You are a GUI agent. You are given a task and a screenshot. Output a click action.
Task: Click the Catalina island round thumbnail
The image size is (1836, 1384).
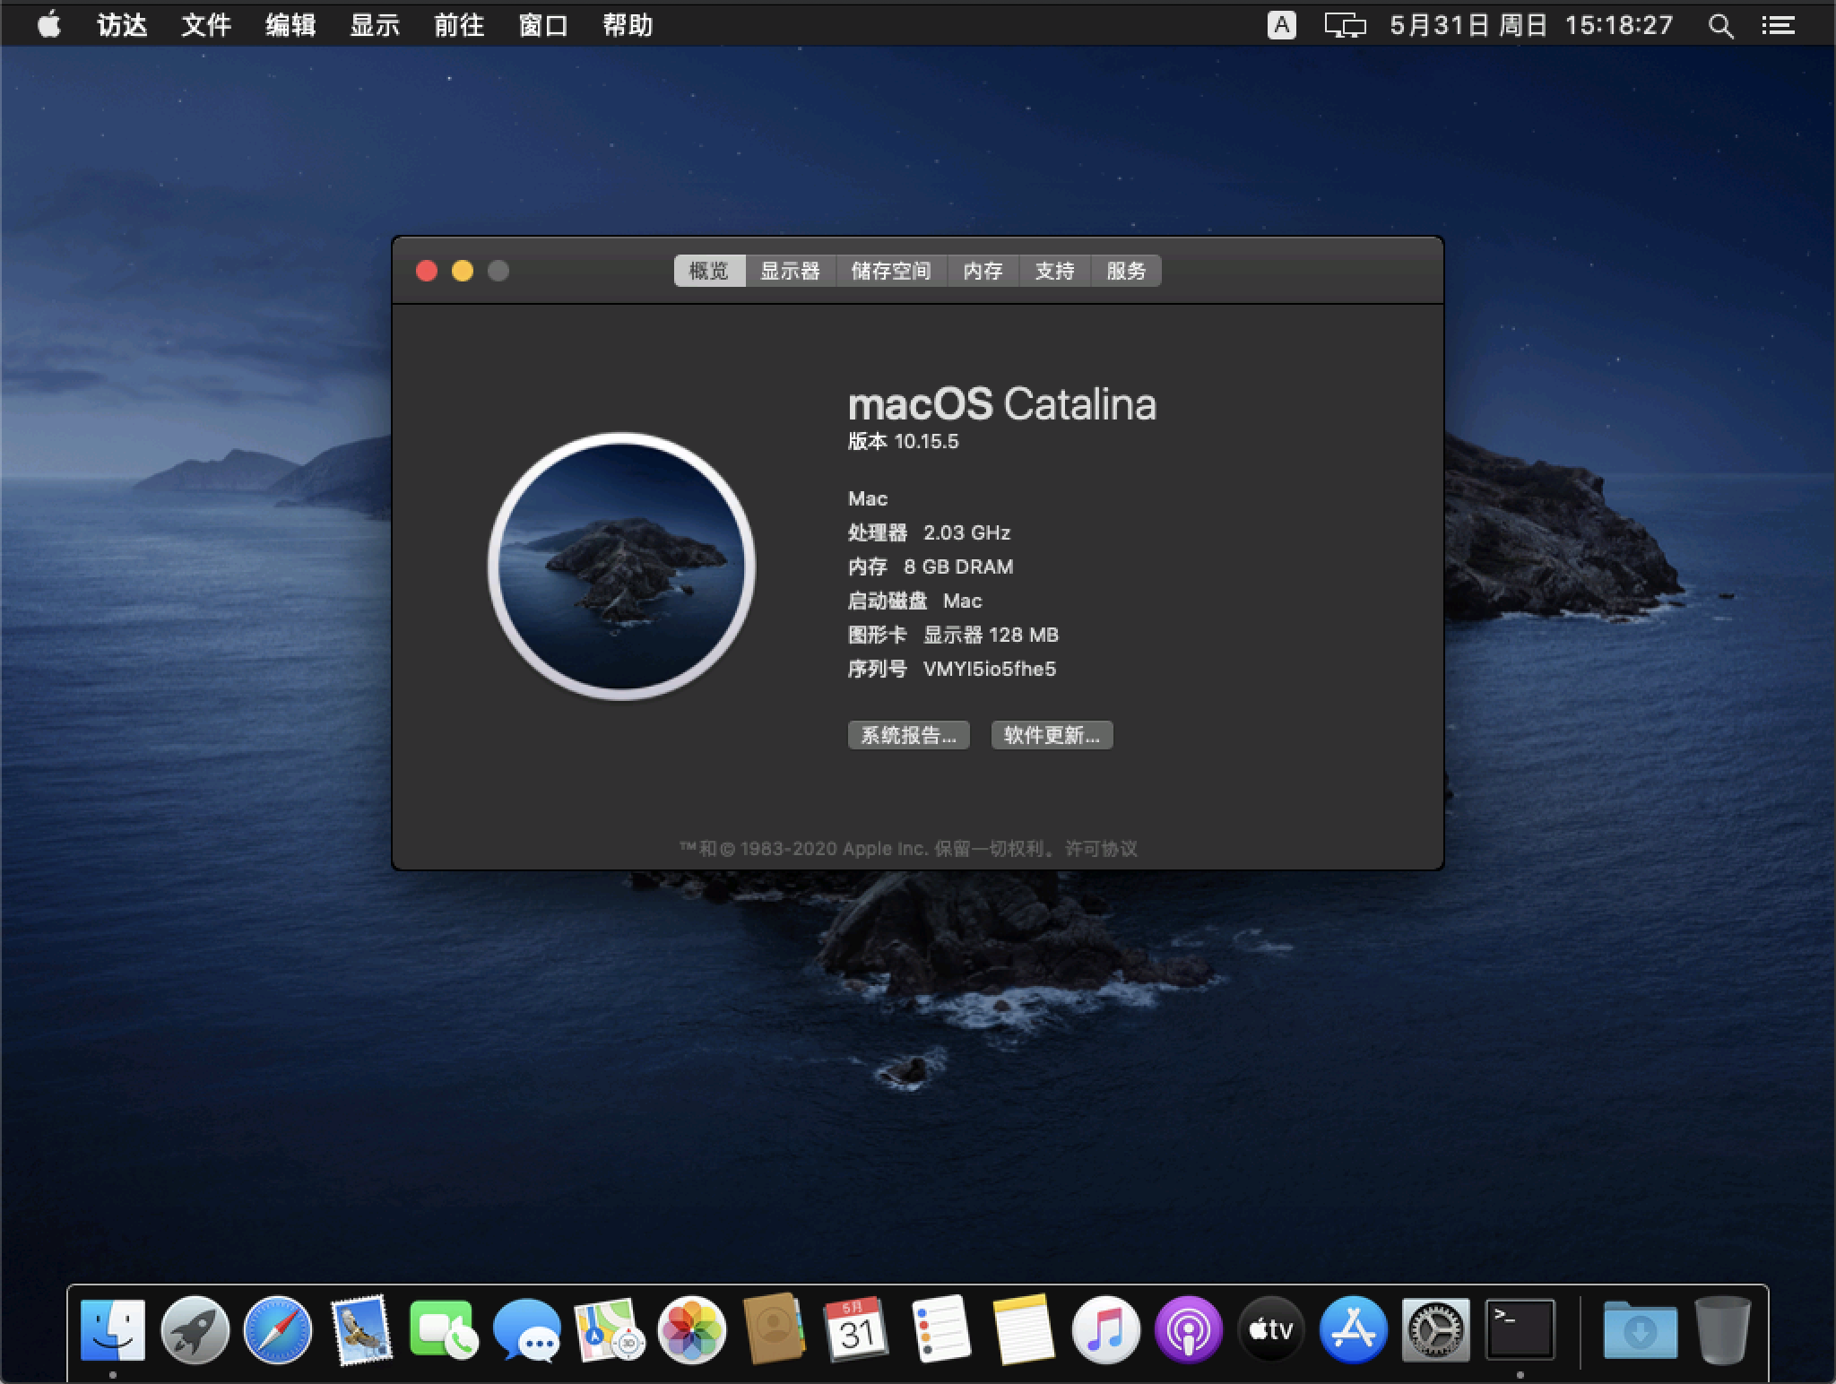click(621, 566)
